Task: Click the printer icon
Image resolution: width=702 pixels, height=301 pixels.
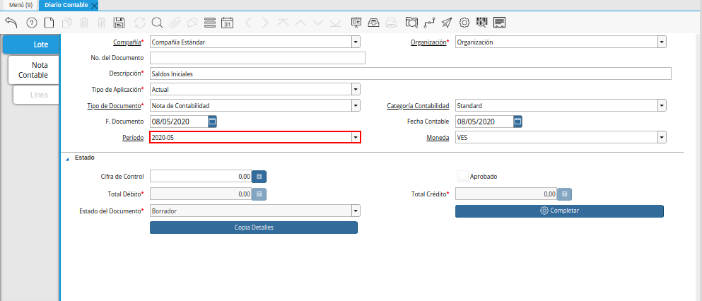Action: [391, 23]
